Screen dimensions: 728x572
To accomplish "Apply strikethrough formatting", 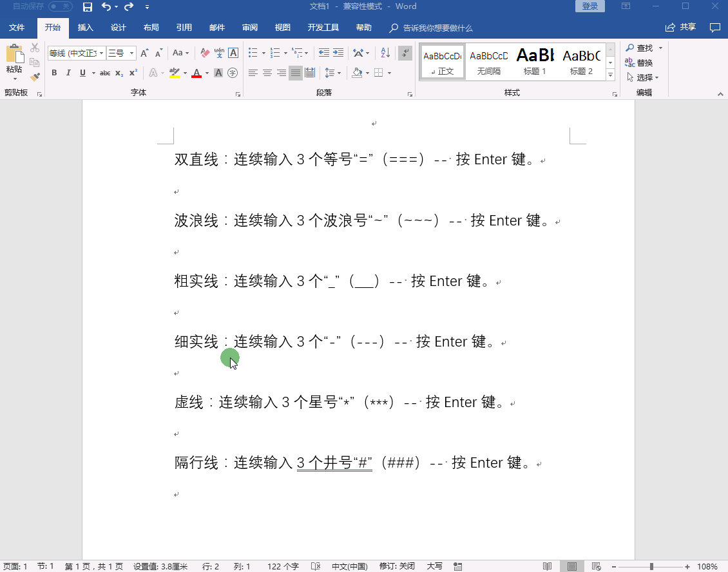I will point(104,73).
